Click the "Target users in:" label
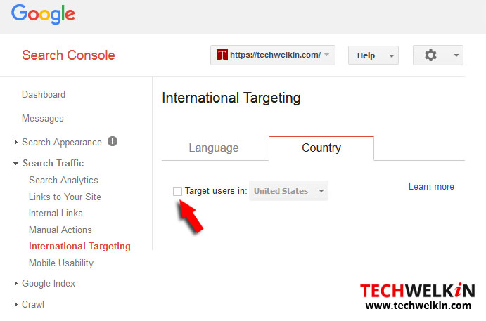Screen dimensions: 486x321 (x=216, y=191)
